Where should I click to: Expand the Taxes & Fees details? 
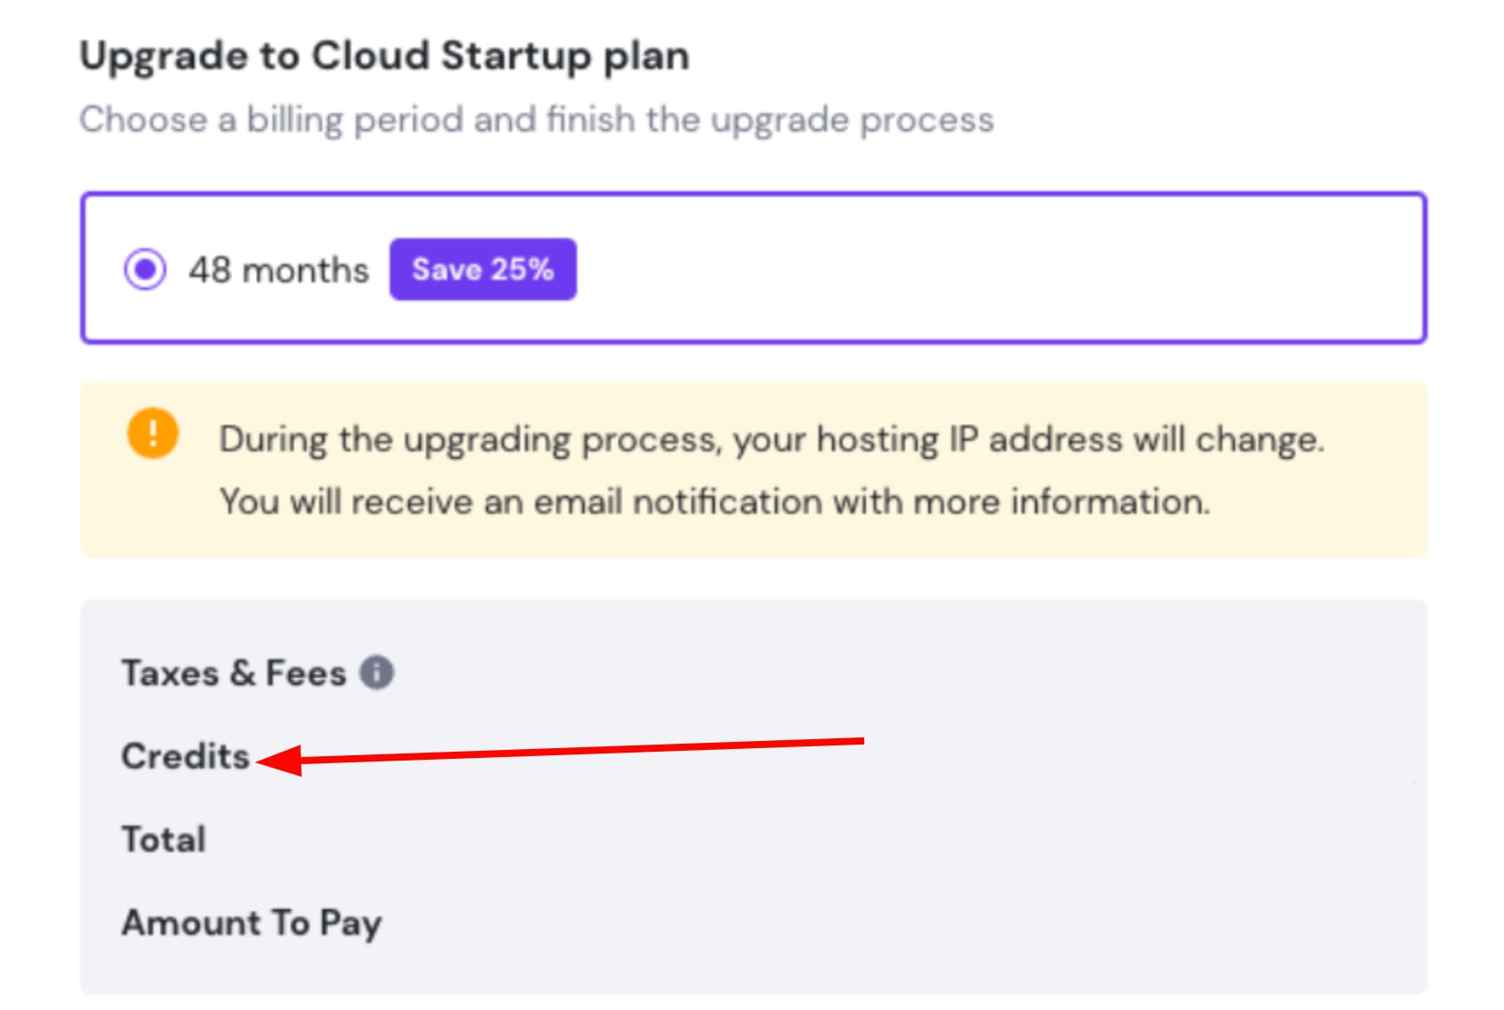234,672
